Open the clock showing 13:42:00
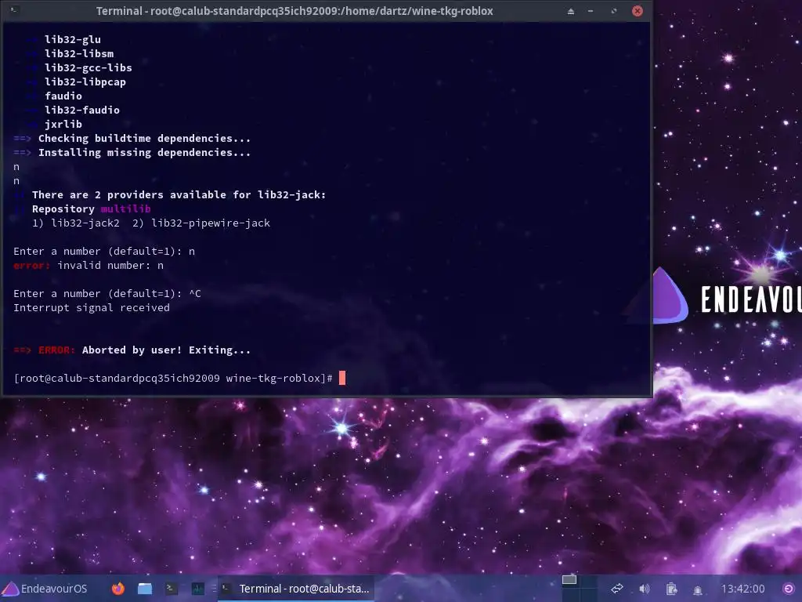The image size is (802, 602). tap(742, 589)
